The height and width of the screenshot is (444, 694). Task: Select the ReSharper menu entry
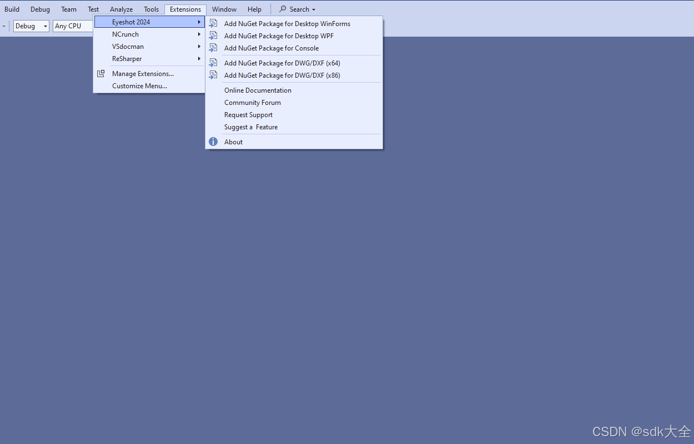(x=149, y=58)
